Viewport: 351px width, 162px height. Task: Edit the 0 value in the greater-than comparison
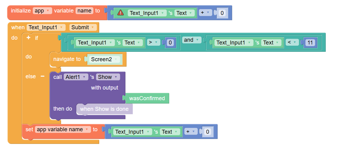(171, 43)
